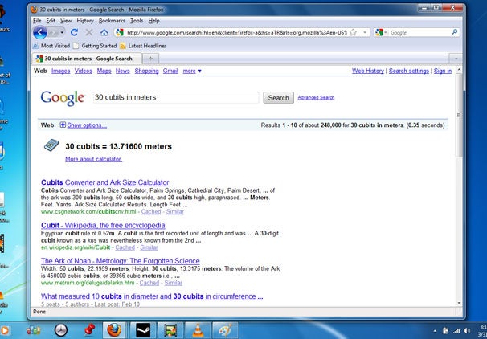This screenshot has width=487, height=339.
Task: Click the scrollbar up arrow
Action: (459, 70)
